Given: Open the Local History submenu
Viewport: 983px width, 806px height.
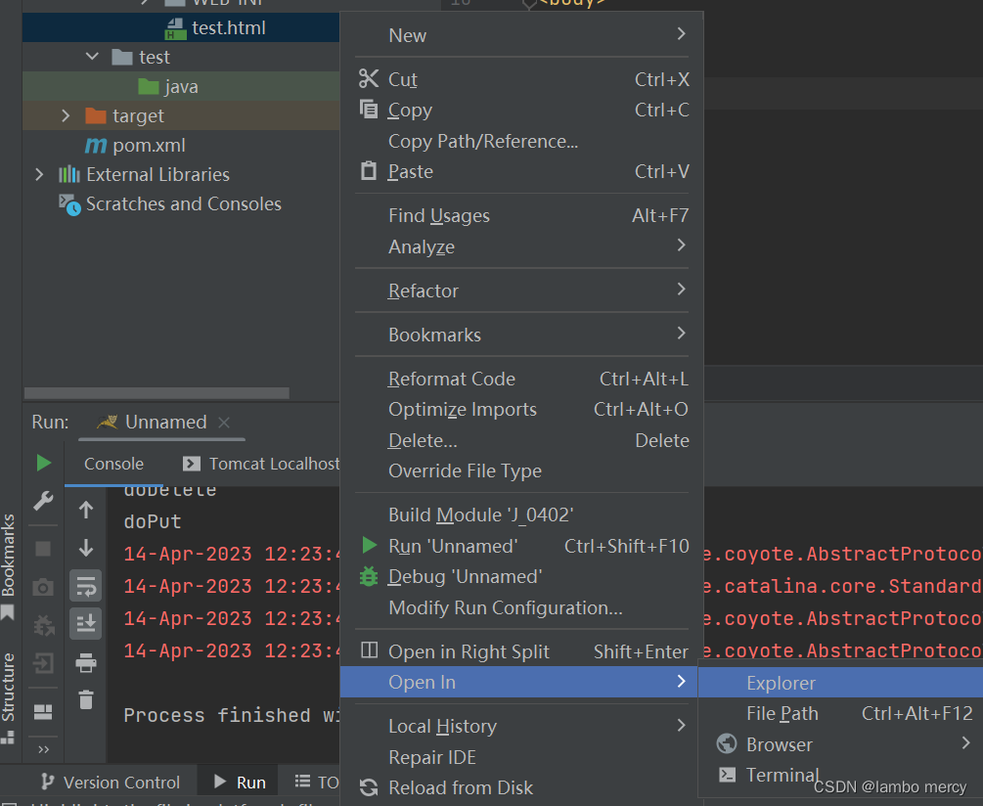Looking at the screenshot, I should tap(521, 726).
